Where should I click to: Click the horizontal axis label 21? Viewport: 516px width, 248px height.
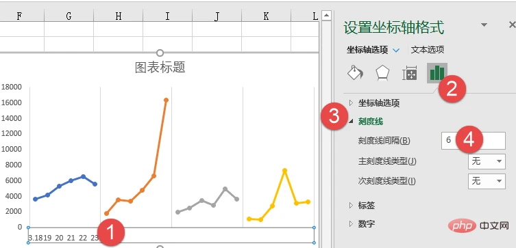pyautogui.click(x=71, y=238)
